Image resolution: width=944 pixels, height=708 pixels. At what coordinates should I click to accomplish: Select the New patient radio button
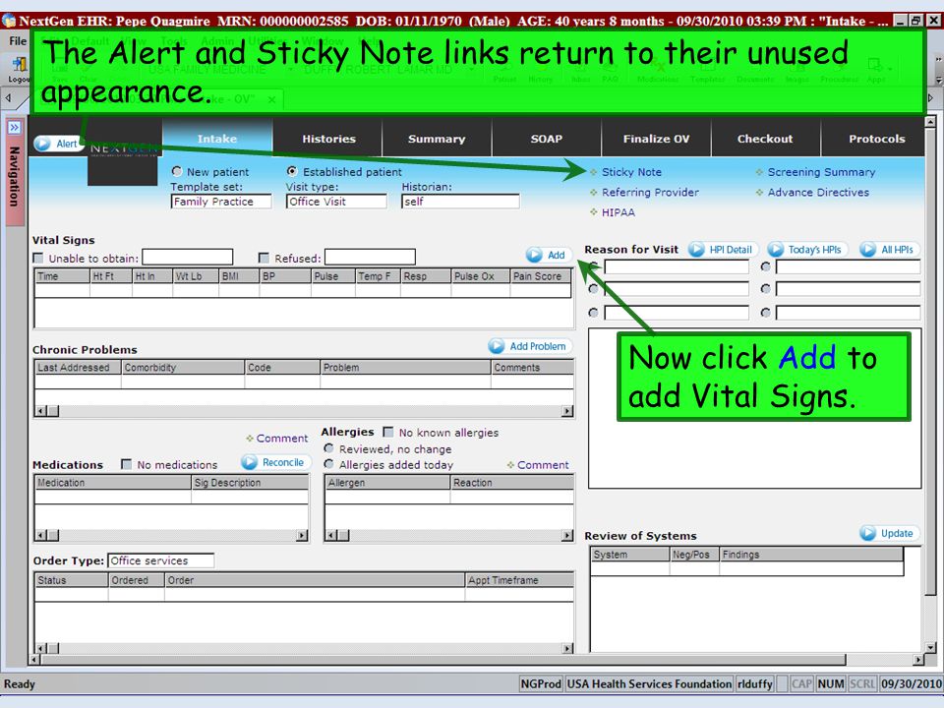click(176, 171)
